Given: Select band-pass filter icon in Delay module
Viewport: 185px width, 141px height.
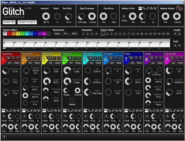Looking at the screenshot, I should 158,111.
